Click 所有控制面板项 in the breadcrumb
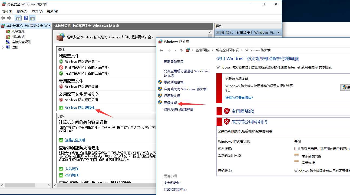Image resolution: width=350 pixels, height=195 pixels. (x=227, y=50)
